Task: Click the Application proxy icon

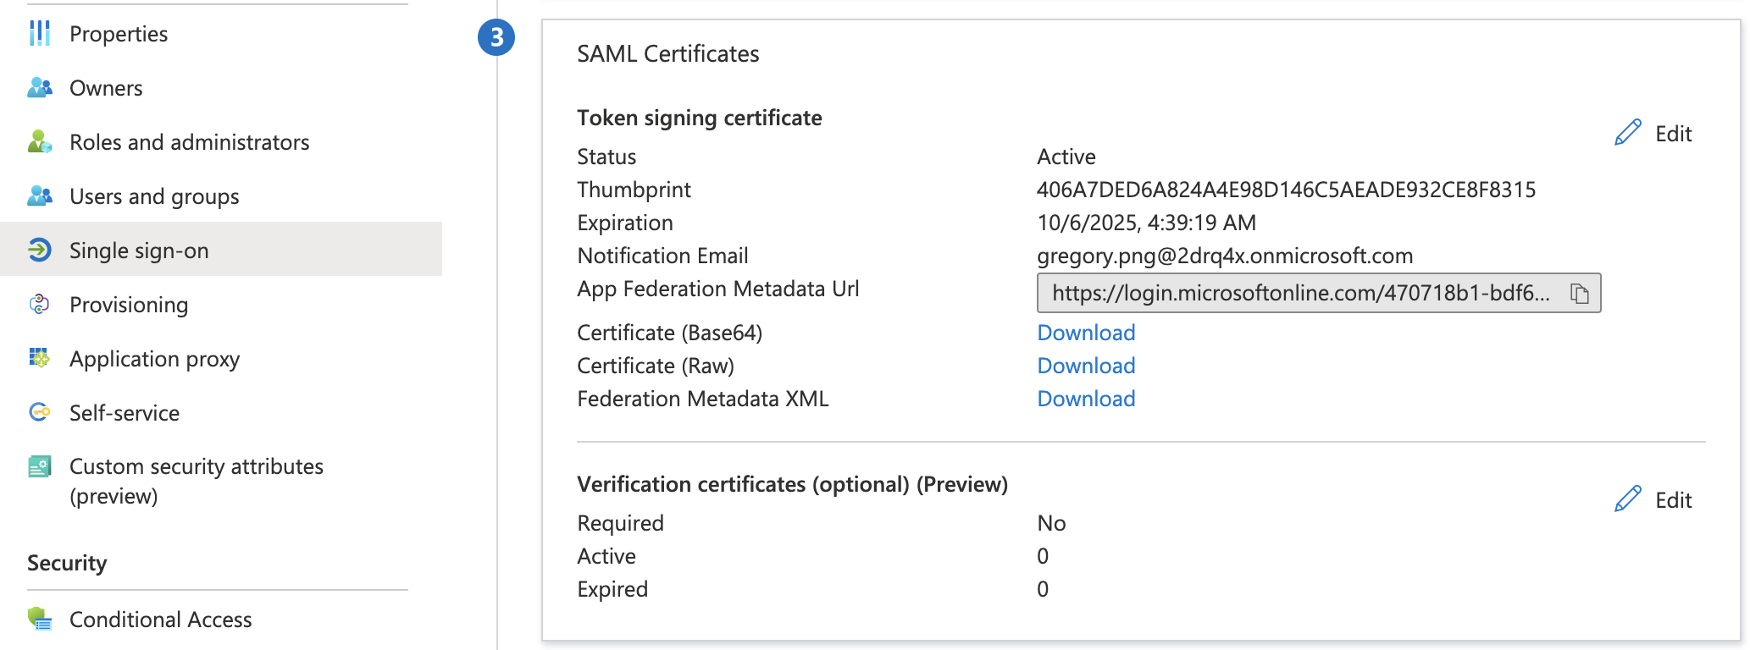Action: [x=39, y=359]
